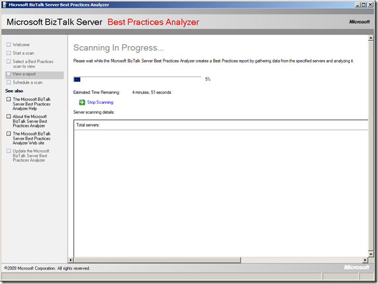378x284 pixels.
Task: Click the 4 minutes, 51 seconds value
Action: [151, 93]
